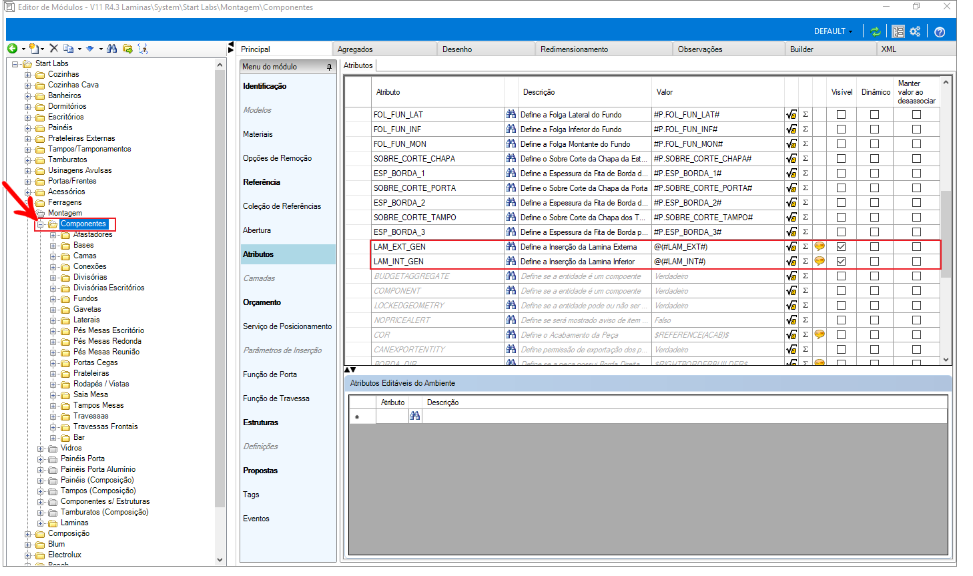Uncheck Visível checkbox for LAM_EXT_GEN
The width and height of the screenshot is (973, 576).
841,247
